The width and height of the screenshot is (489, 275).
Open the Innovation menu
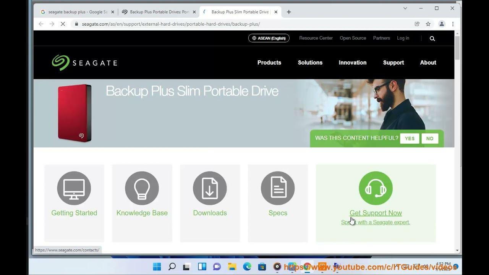point(353,63)
